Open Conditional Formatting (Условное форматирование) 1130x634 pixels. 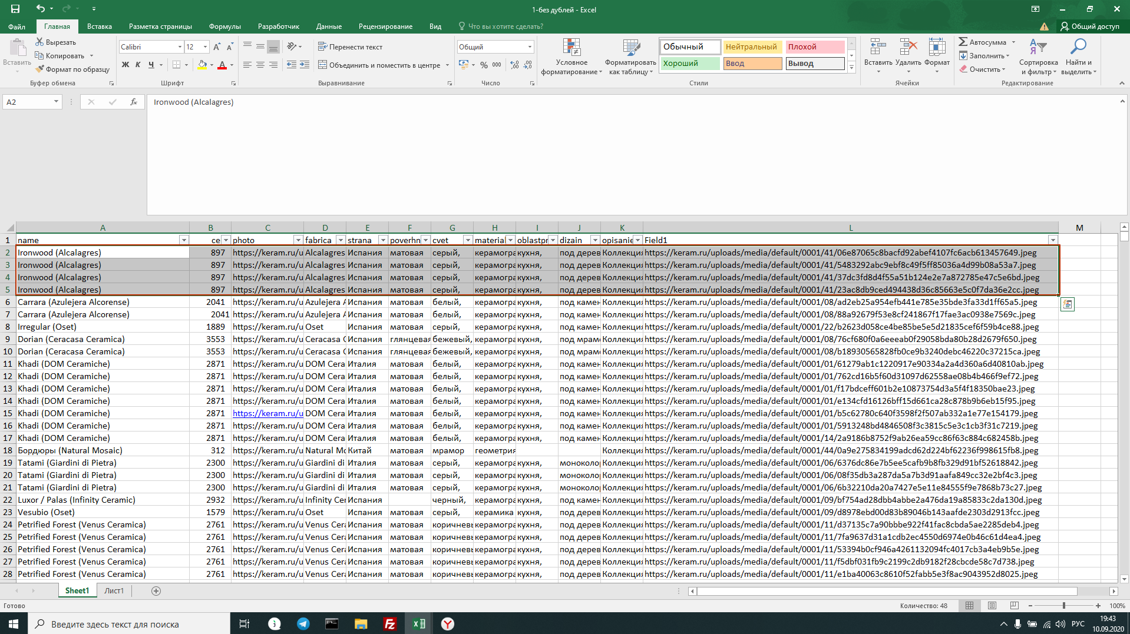pyautogui.click(x=571, y=57)
